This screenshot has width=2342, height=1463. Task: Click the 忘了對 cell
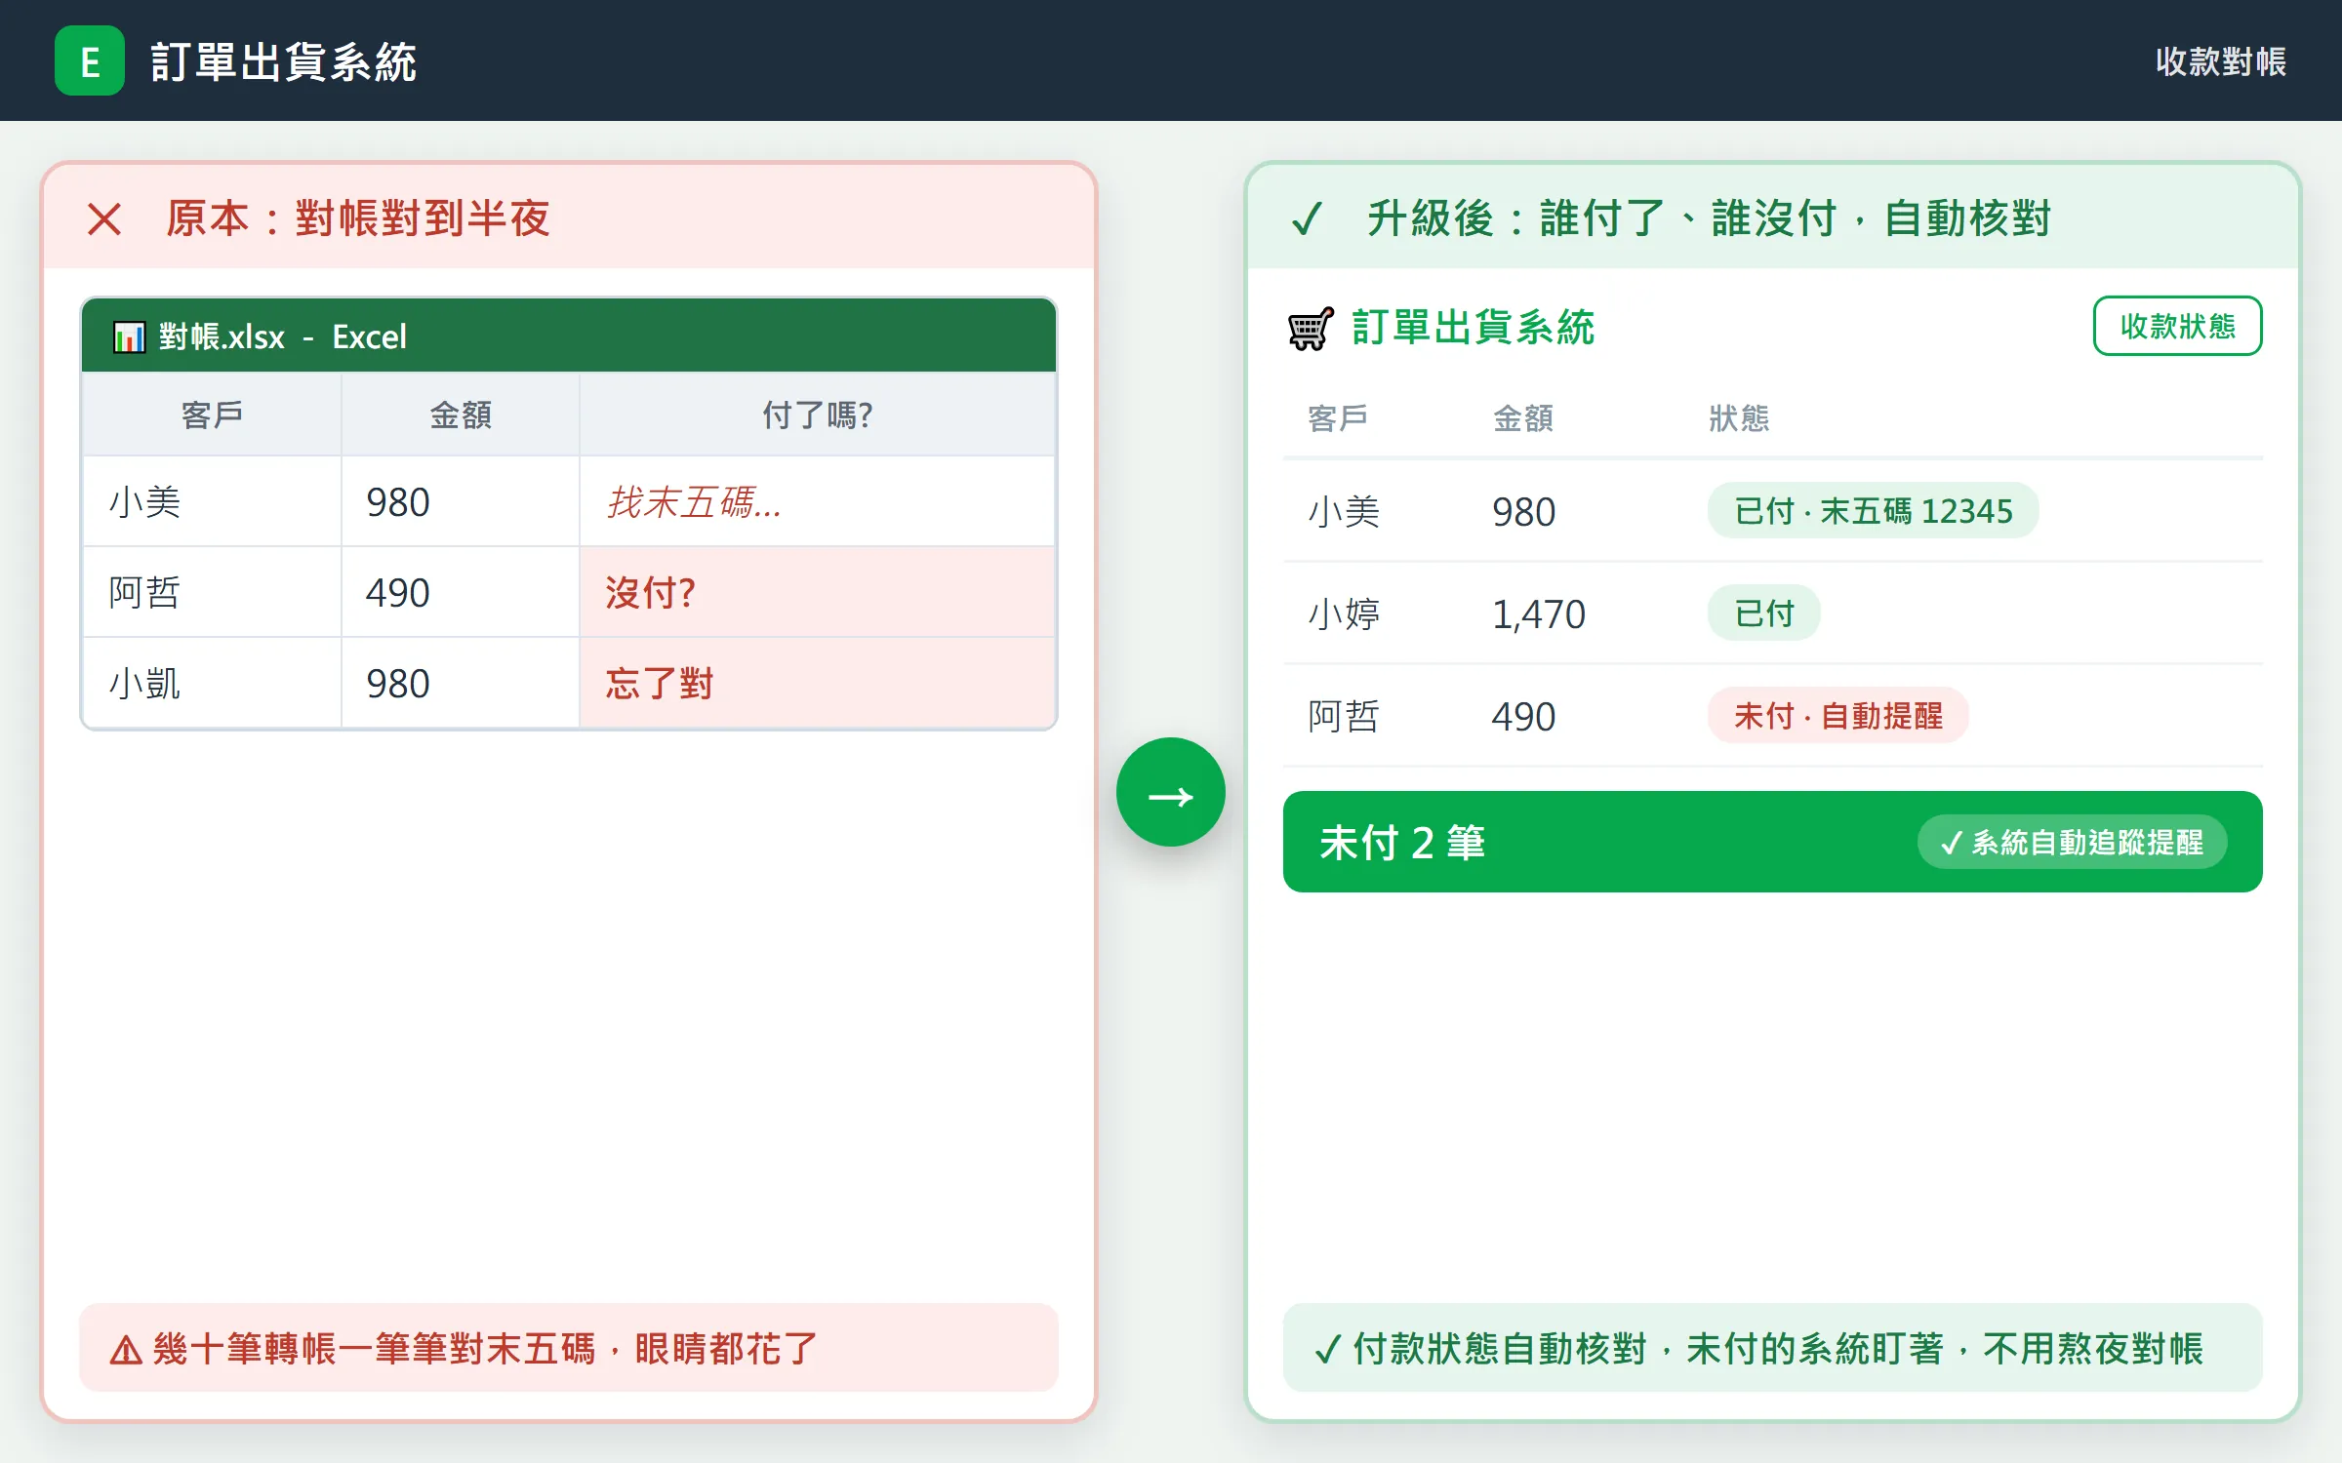[818, 683]
